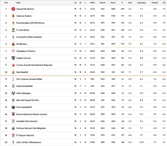Click the Olympiacos Piraeus logo
167x146 pixels.
(x=13, y=51)
